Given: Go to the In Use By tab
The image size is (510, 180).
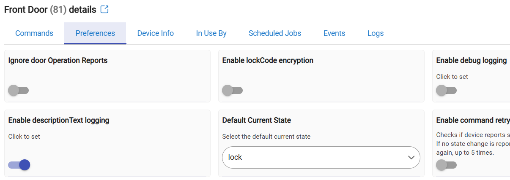Looking at the screenshot, I should click(211, 33).
